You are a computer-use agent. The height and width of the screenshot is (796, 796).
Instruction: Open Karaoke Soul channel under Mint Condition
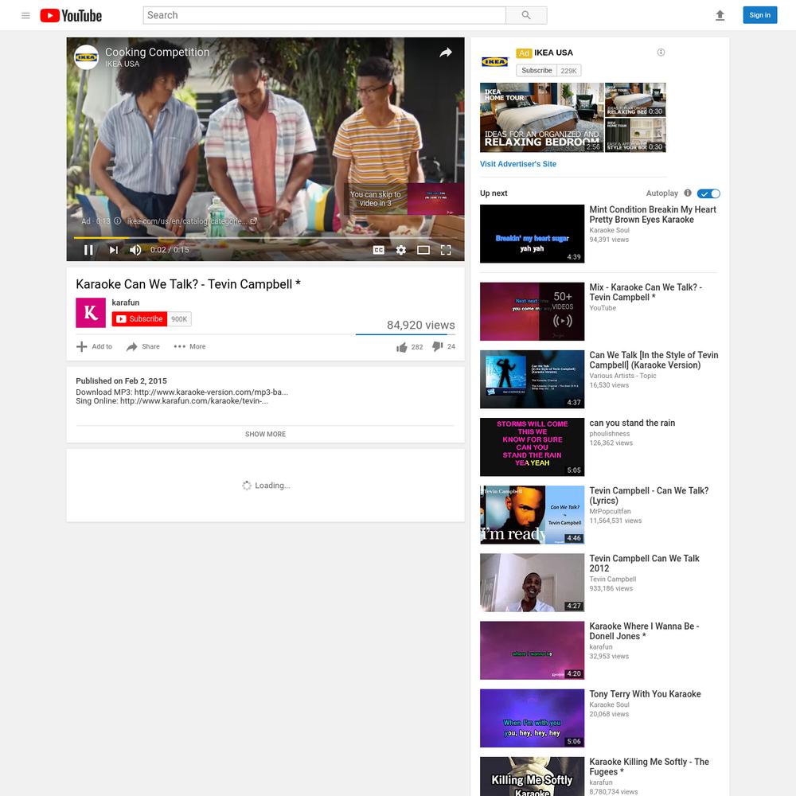click(x=609, y=230)
